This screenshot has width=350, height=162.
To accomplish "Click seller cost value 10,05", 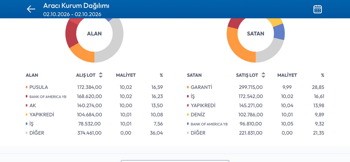I will (x=287, y=124).
